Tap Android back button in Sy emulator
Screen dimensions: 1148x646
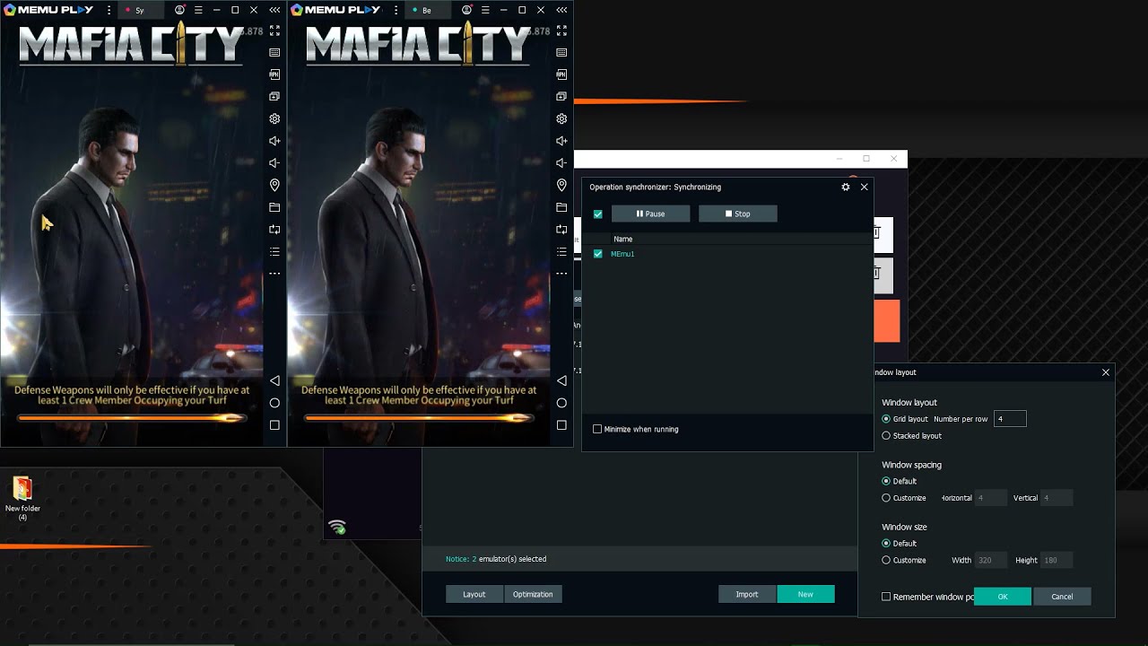point(274,380)
